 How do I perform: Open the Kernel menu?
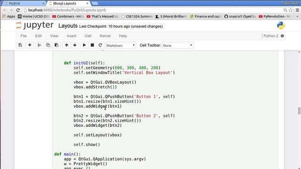coord(105,36)
